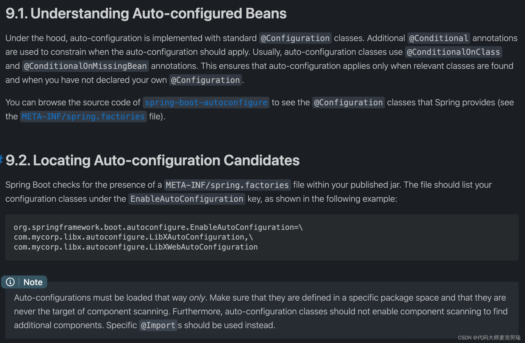
Task: Click the org.springframework.boot.autoconfigure code line
Action: click(x=158, y=227)
